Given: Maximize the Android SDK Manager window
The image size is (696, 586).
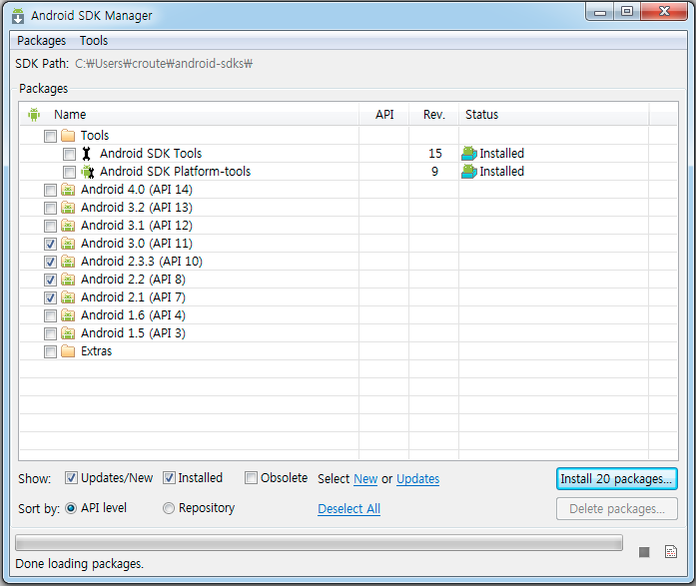Looking at the screenshot, I should coord(627,12).
